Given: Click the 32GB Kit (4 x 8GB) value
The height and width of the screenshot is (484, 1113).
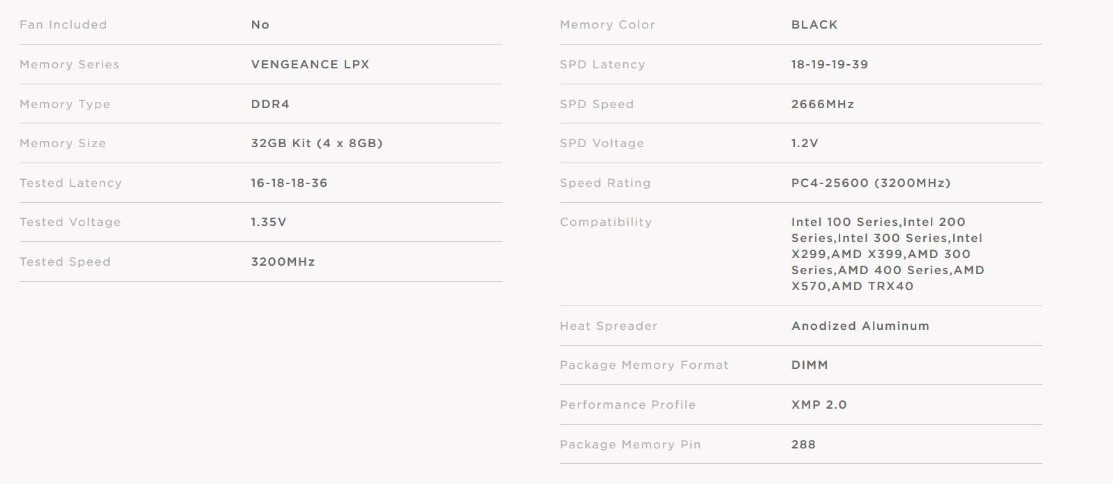Looking at the screenshot, I should [x=317, y=144].
